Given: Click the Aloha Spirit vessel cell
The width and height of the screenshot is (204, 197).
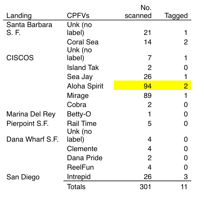Looking at the screenshot, I should pyautogui.click(x=85, y=86).
